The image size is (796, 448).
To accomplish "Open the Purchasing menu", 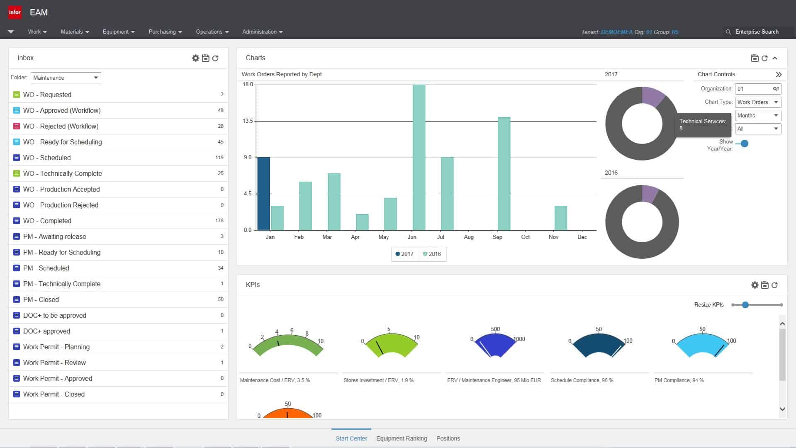I will pos(165,32).
